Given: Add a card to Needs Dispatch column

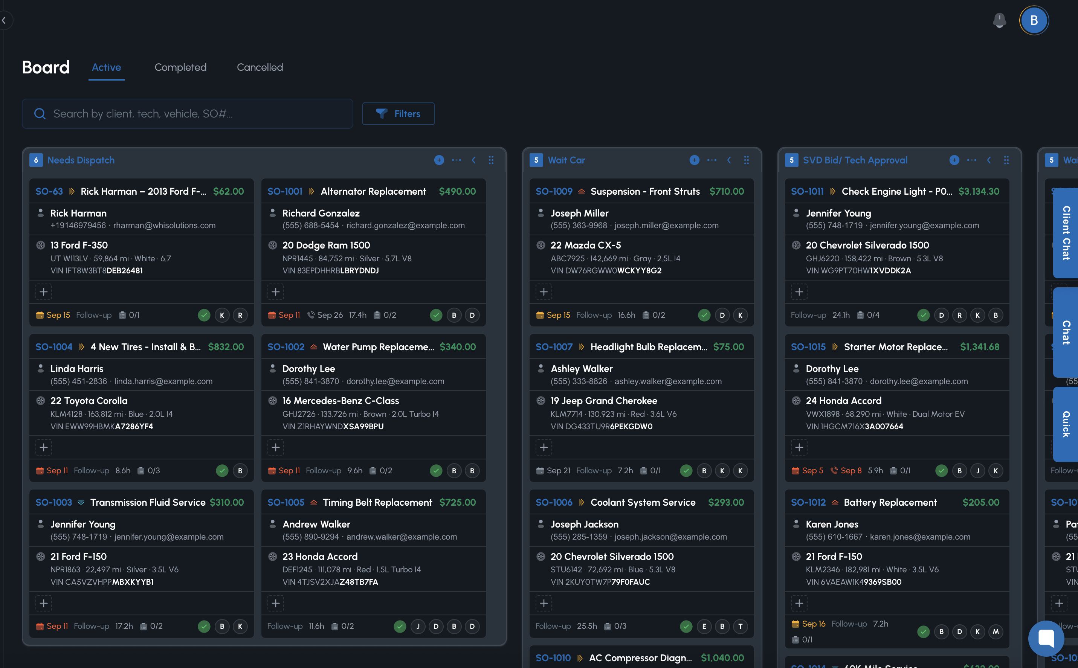Looking at the screenshot, I should click(x=439, y=160).
